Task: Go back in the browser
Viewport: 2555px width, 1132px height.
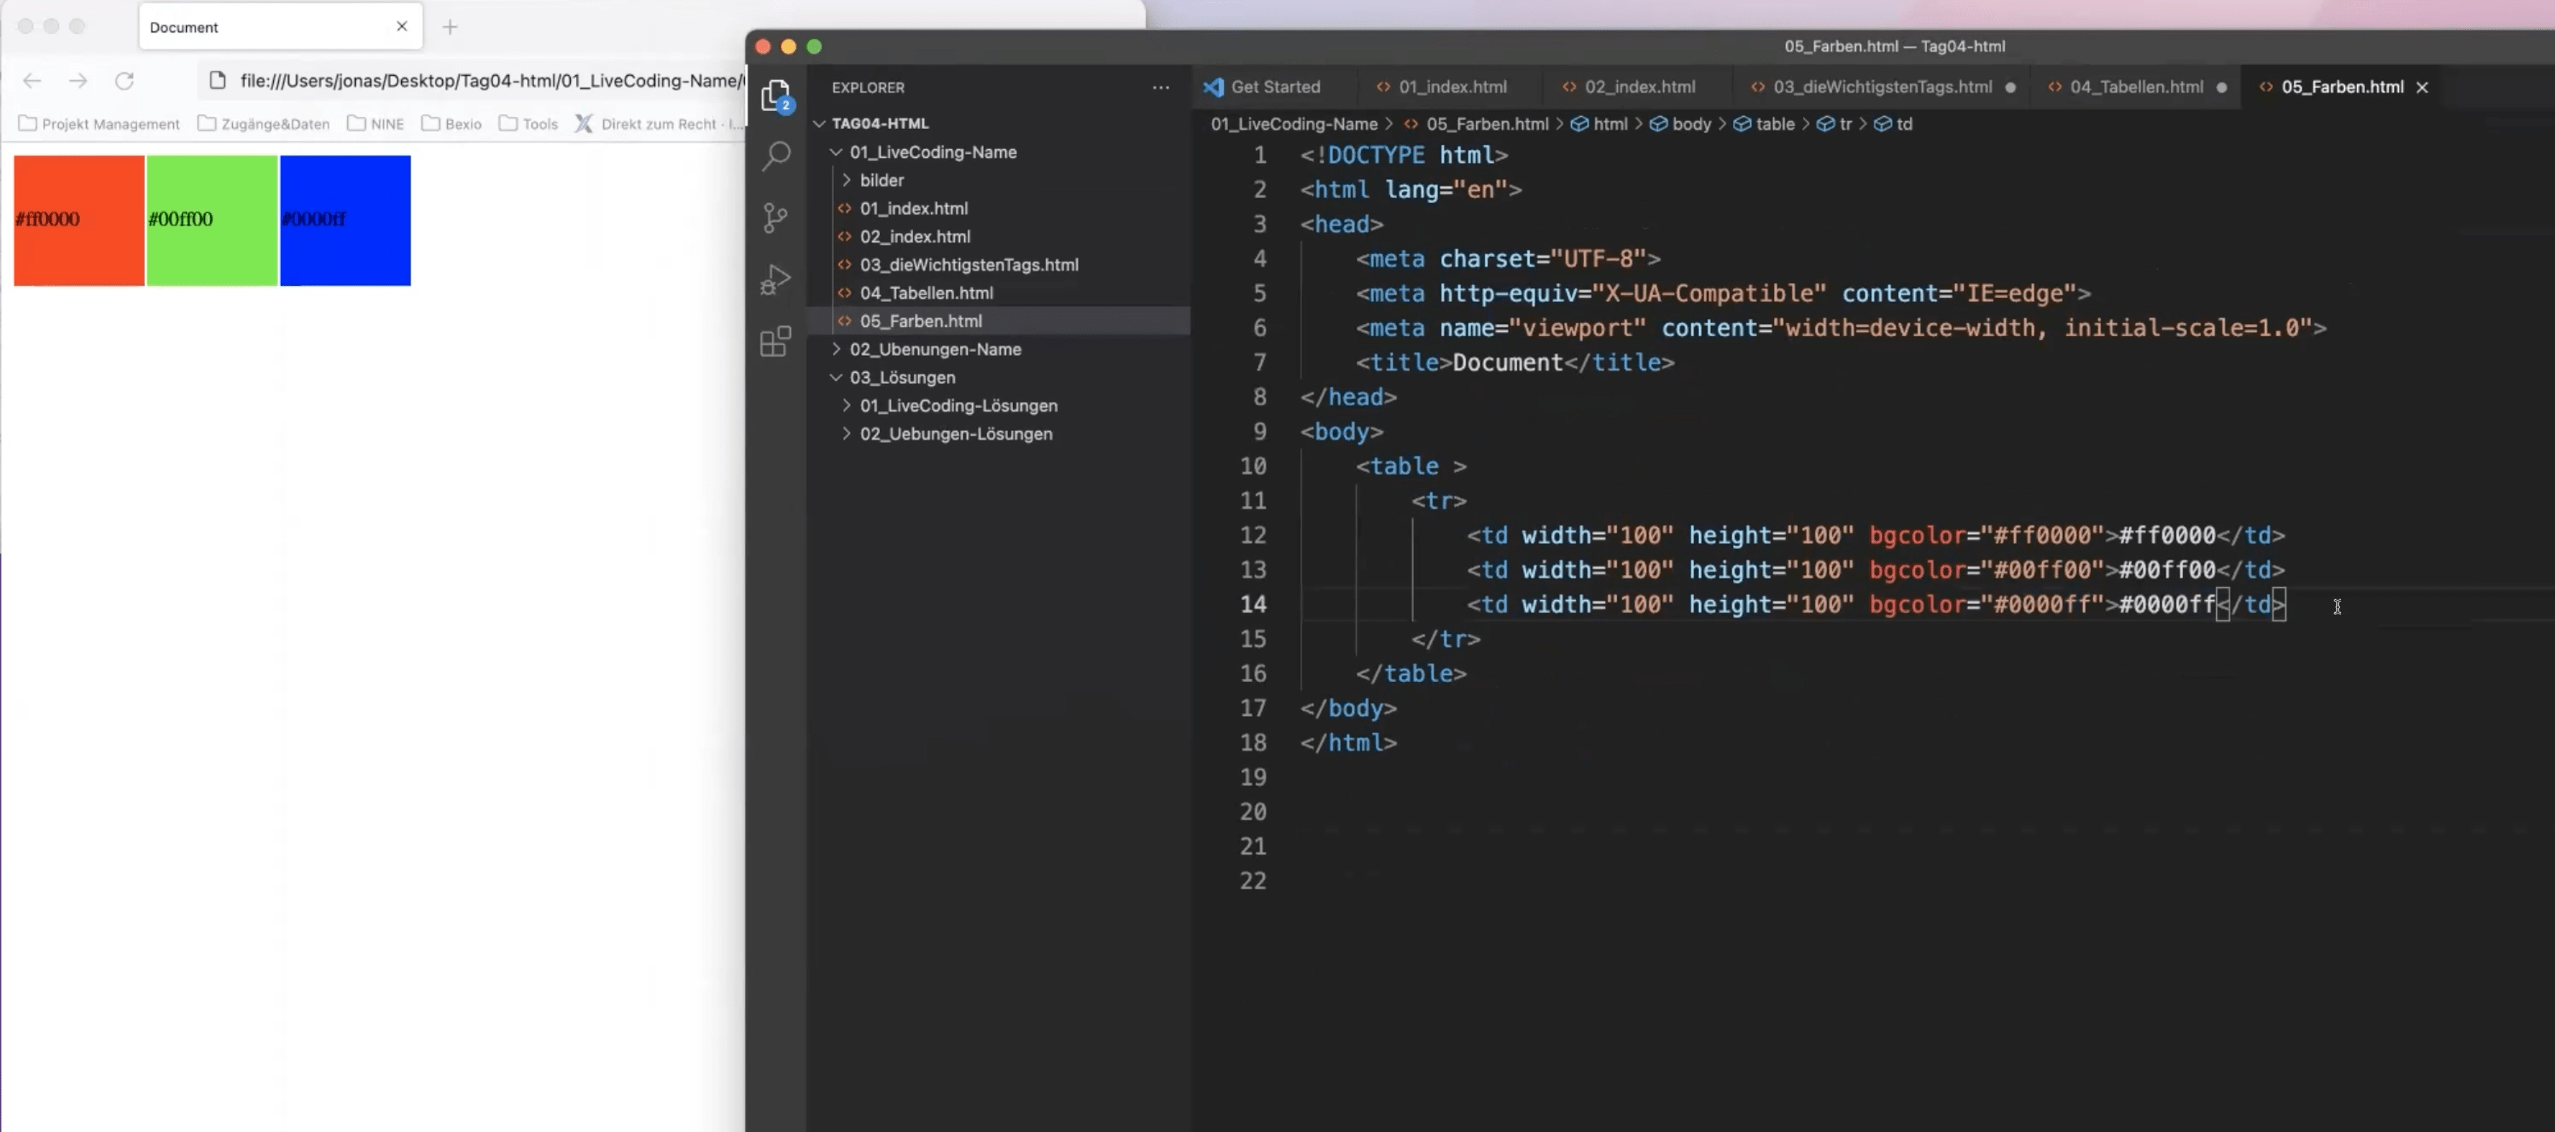Action: point(32,81)
